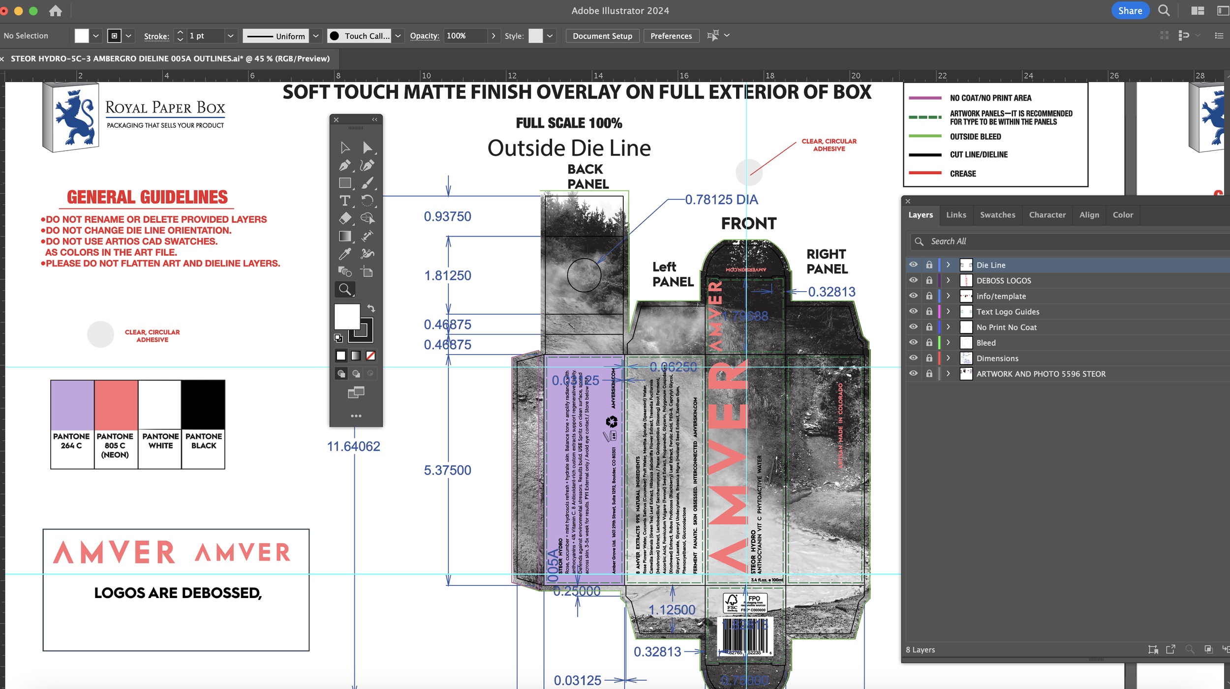Open the Uniform variable width profile dropdown
The height and width of the screenshot is (689, 1230).
tap(316, 36)
